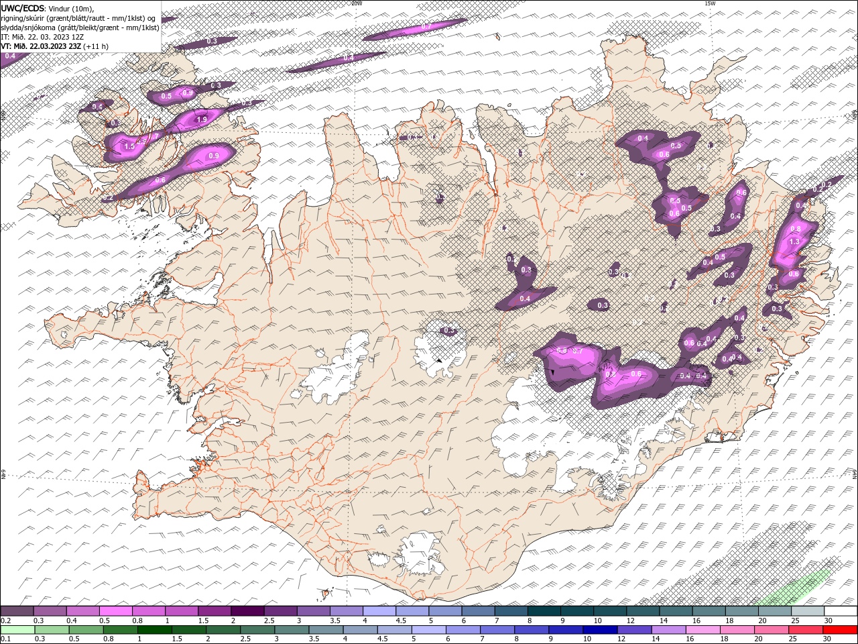This screenshot has height=644, width=858.
Task: Click the 15W longitude label at the top
Action: click(709, 3)
